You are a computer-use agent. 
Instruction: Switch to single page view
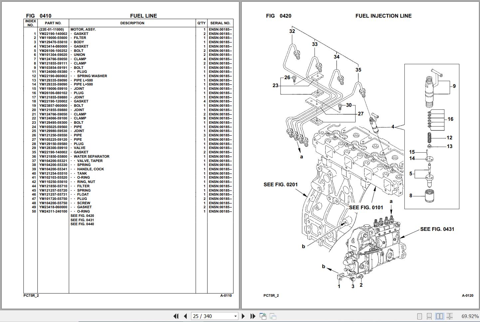click(420, 316)
